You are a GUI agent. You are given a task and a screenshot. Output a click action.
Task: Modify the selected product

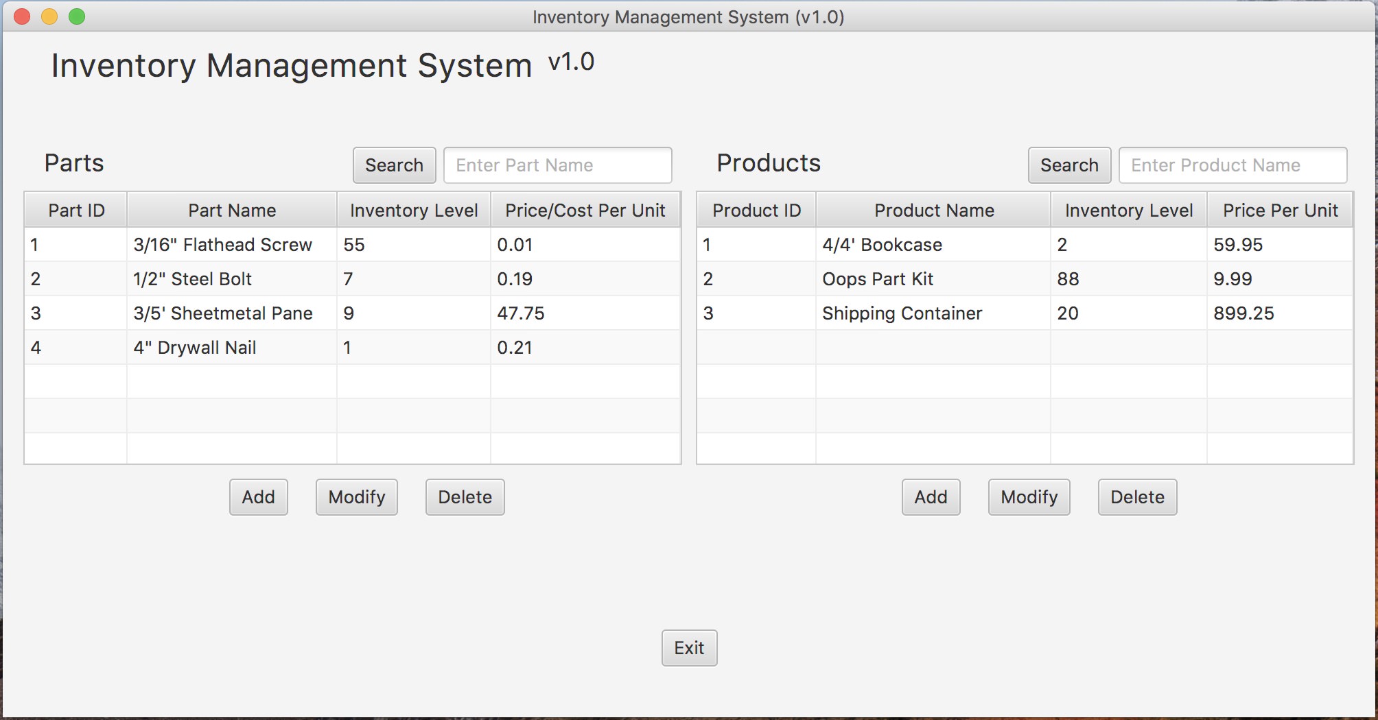(x=1029, y=497)
